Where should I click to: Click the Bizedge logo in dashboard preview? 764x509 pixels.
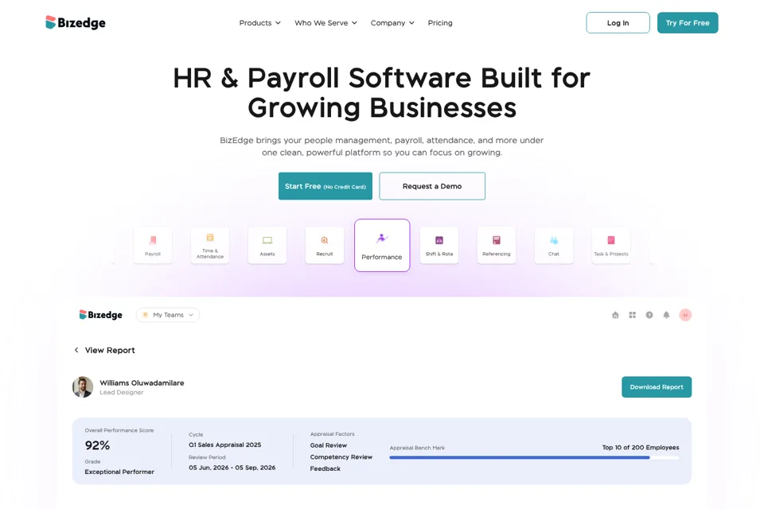(101, 315)
